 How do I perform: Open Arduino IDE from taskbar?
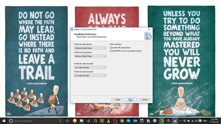coord(128,121)
